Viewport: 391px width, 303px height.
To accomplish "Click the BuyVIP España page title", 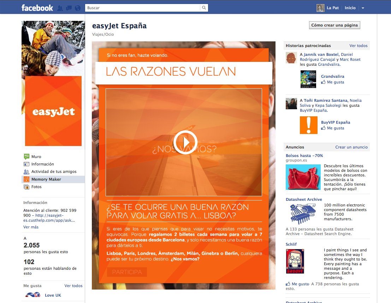I will pos(336,122).
